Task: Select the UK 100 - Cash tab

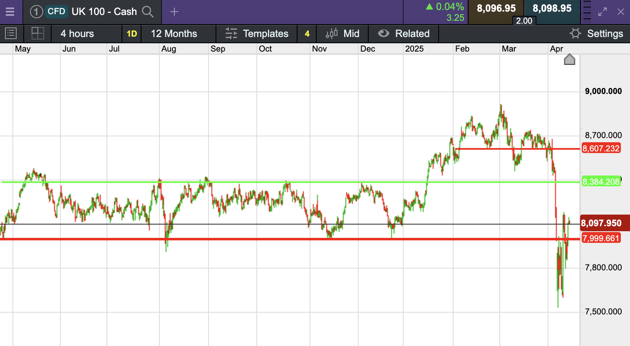Action: (104, 12)
